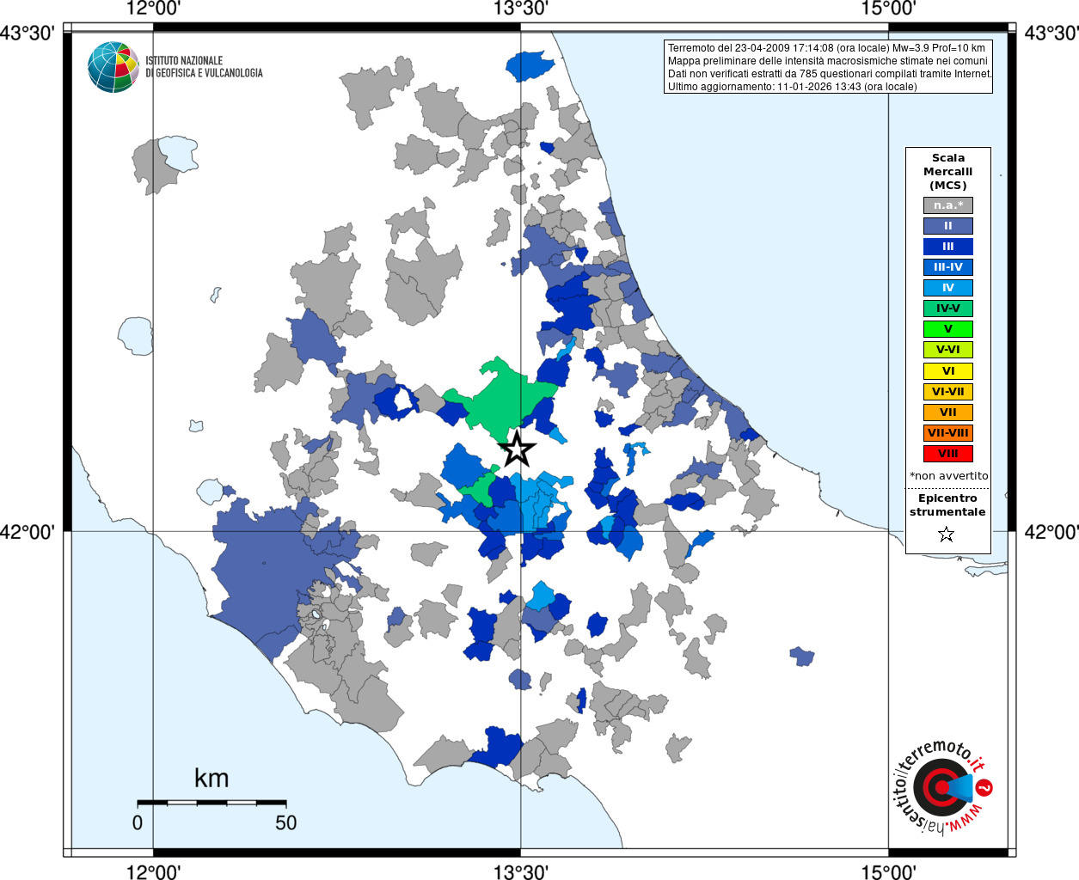The image size is (1079, 880).
Task: Click the Istituto Nazionale di Geofisica text
Action: click(x=204, y=67)
